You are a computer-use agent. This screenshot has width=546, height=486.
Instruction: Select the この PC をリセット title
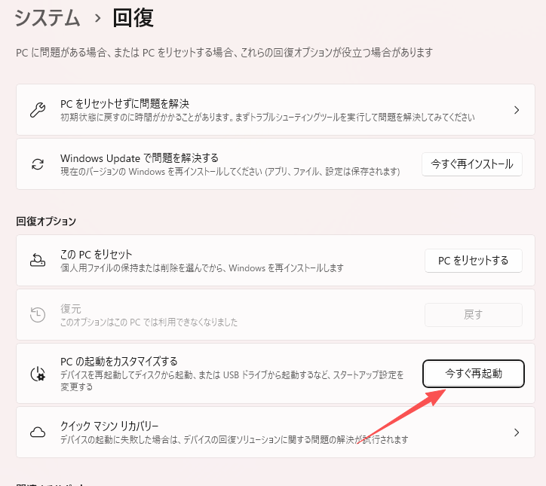pyautogui.click(x=96, y=255)
